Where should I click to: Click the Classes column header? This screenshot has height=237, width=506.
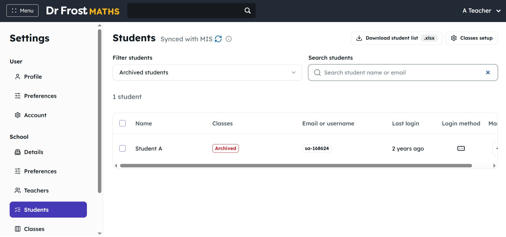(223, 123)
